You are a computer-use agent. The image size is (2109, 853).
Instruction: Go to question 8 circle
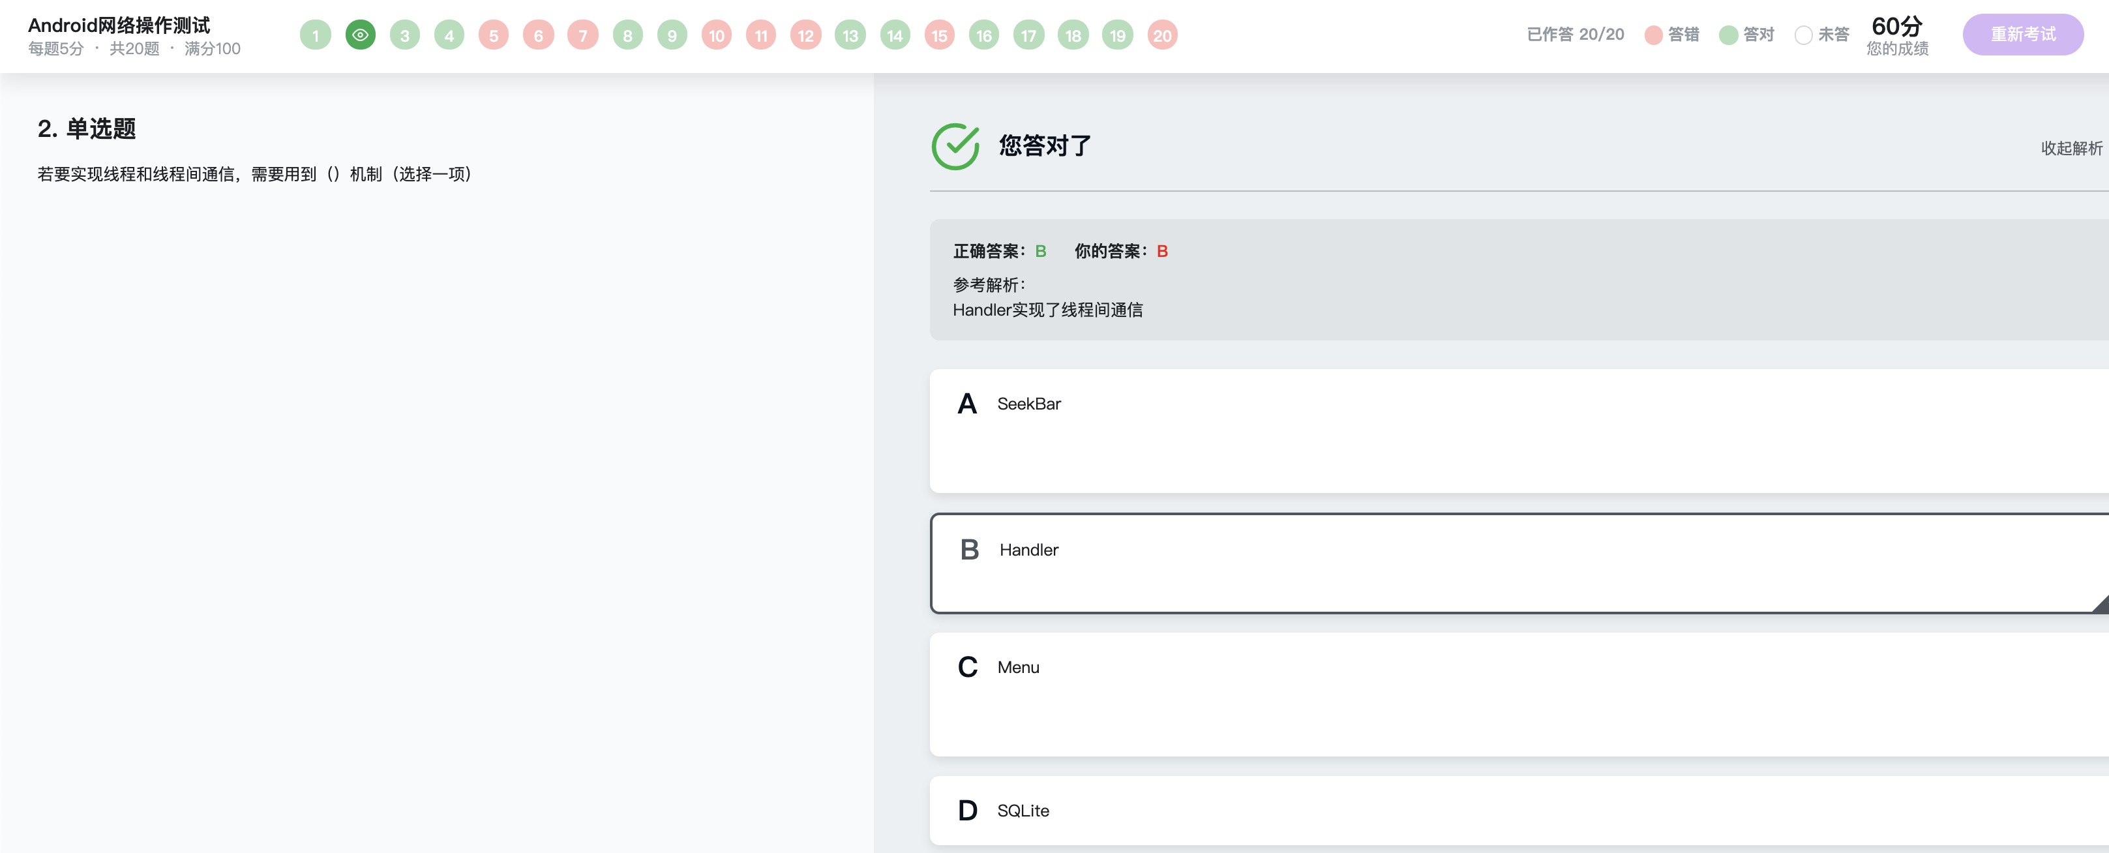tap(628, 35)
